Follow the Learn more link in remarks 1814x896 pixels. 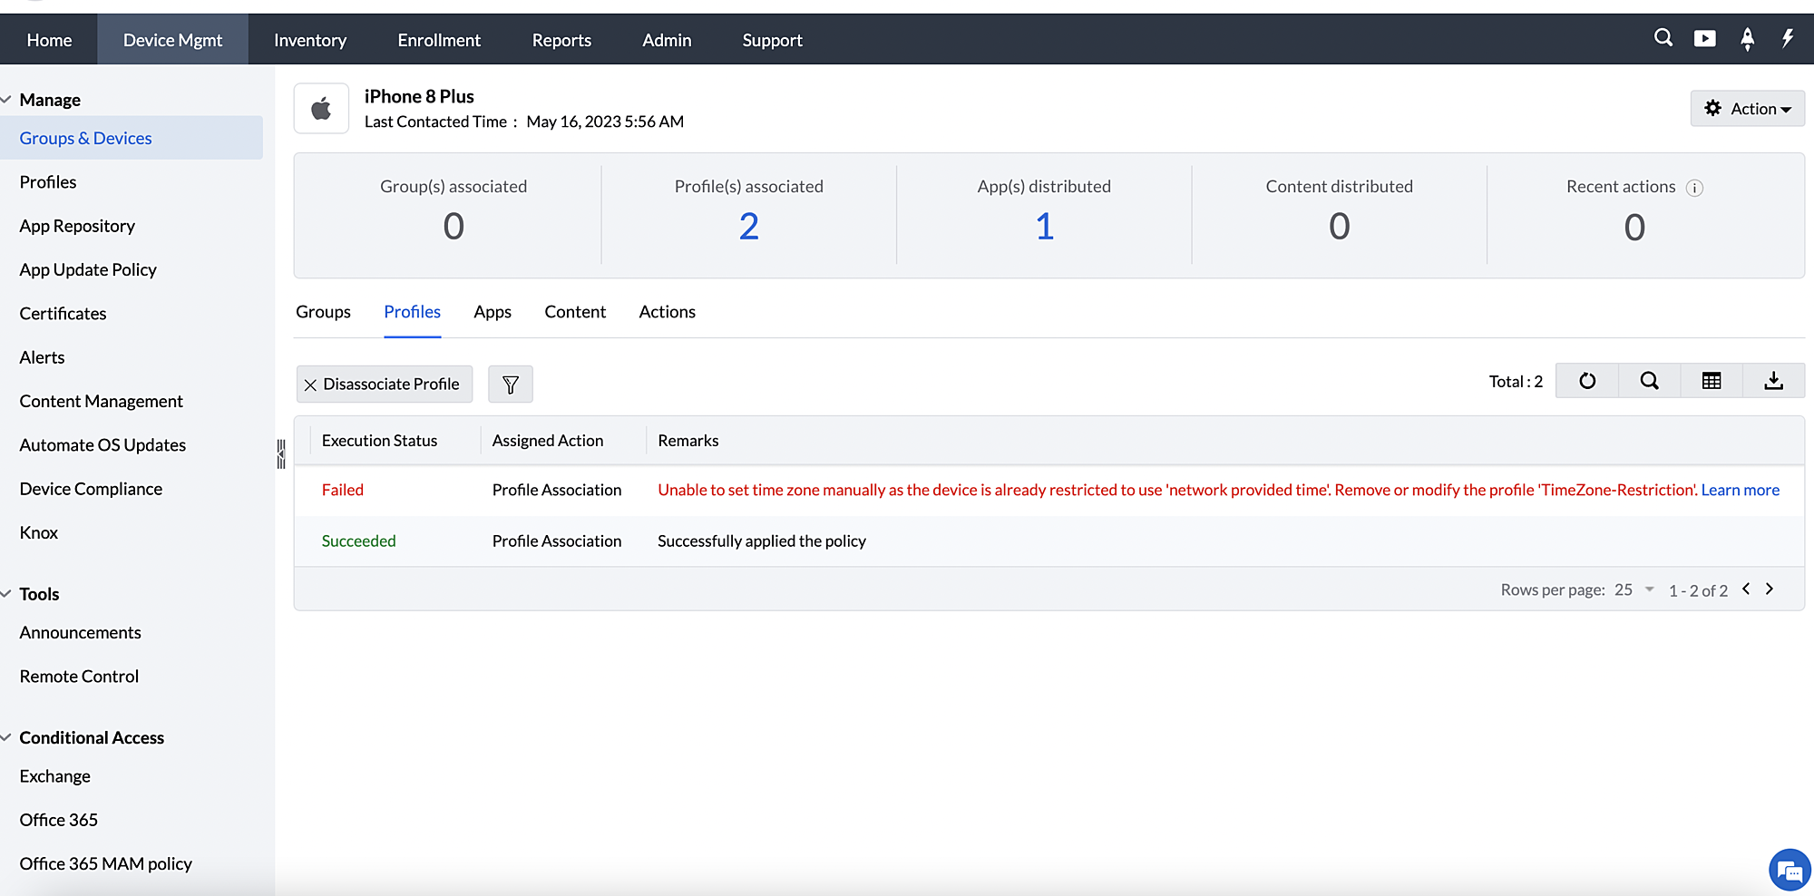1740,490
